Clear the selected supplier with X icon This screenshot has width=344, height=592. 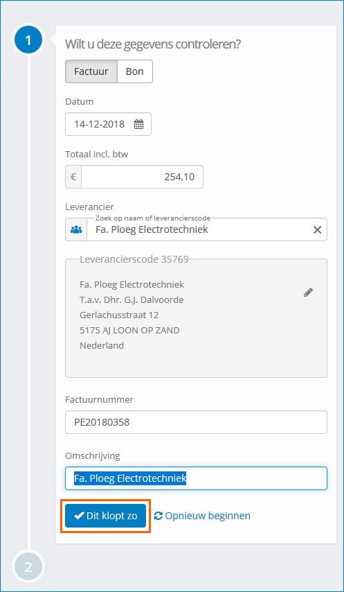[317, 229]
